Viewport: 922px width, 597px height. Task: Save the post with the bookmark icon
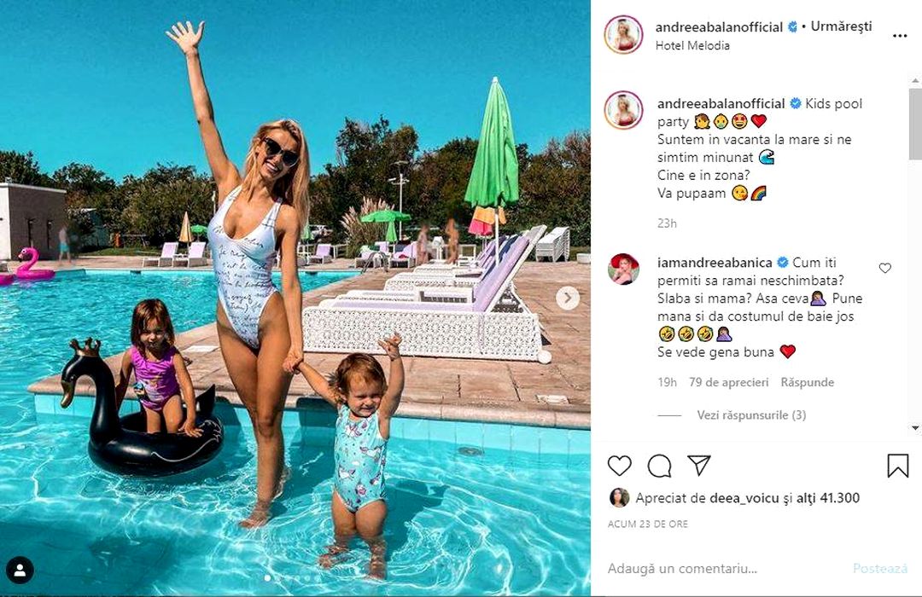pos(898,466)
